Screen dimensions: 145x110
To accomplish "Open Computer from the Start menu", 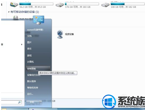I will point(30,62).
